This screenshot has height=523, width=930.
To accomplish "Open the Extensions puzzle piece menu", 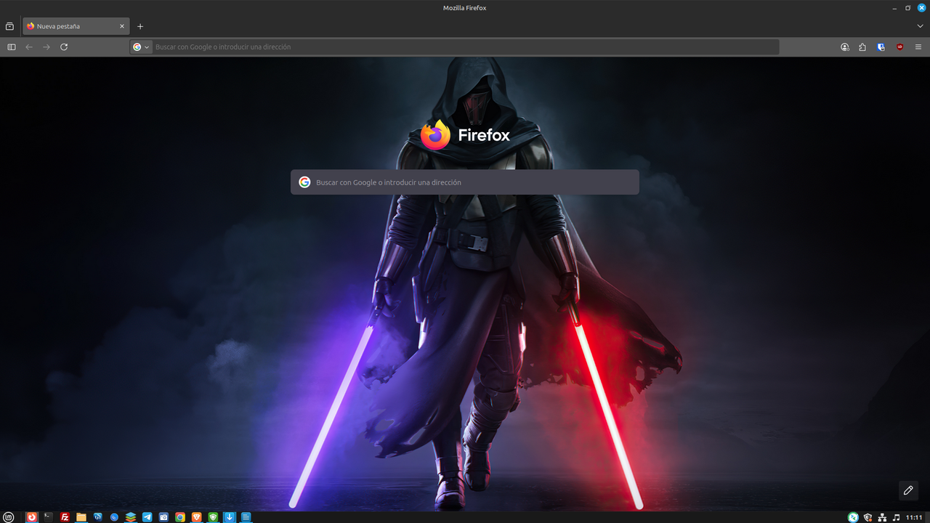I will click(x=862, y=46).
